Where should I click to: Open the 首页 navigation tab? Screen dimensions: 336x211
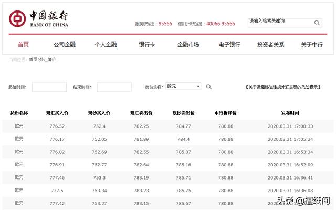pyautogui.click(x=24, y=45)
